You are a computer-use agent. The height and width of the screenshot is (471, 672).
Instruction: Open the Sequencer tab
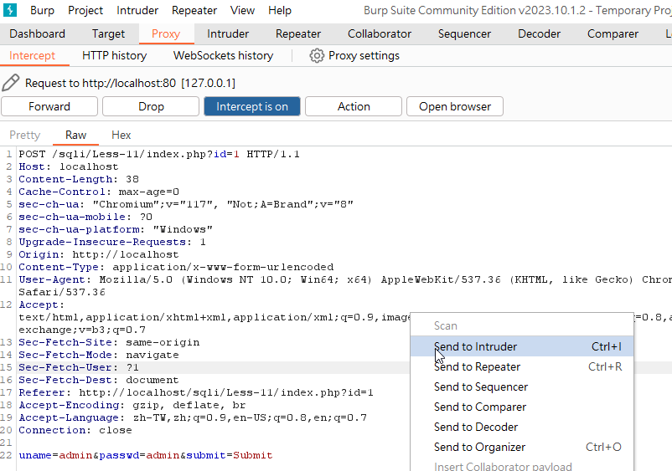tap(464, 33)
